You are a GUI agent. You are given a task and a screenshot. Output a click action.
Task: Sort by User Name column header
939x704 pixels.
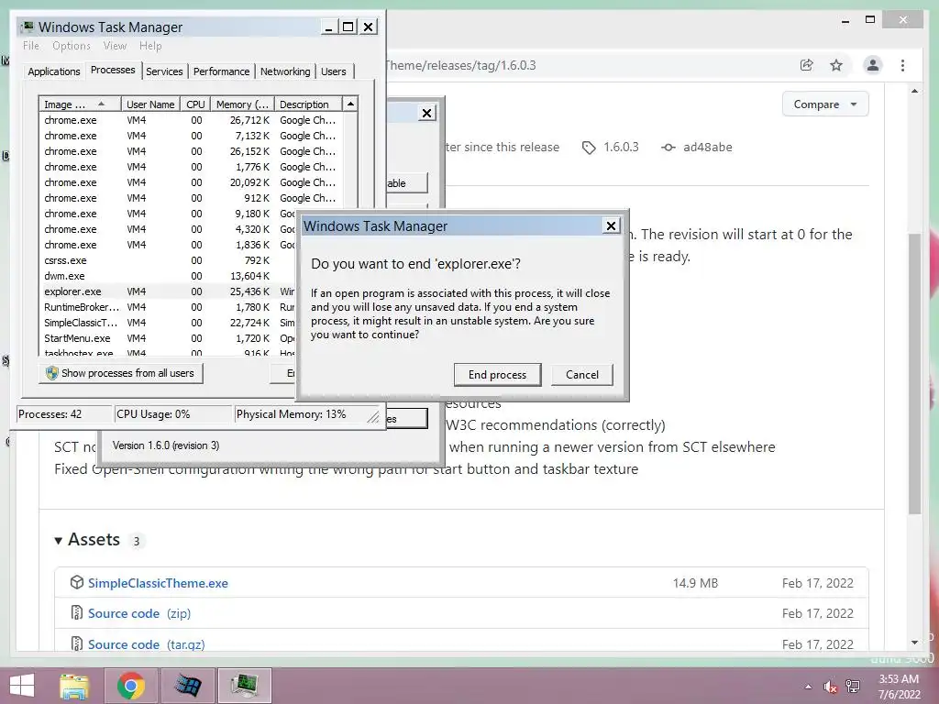coord(150,104)
